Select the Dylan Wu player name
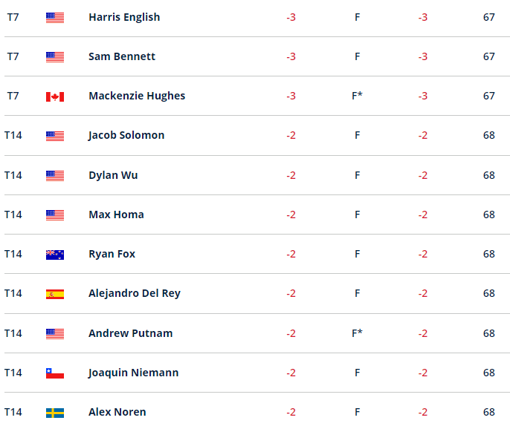Viewport: 510px width, 429px height. point(113,175)
